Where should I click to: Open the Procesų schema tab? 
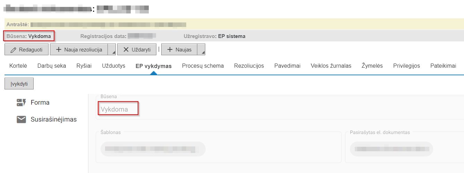click(x=203, y=66)
